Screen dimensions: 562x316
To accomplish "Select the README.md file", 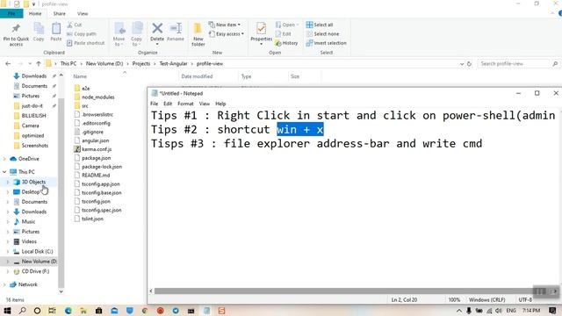I will pos(96,176).
